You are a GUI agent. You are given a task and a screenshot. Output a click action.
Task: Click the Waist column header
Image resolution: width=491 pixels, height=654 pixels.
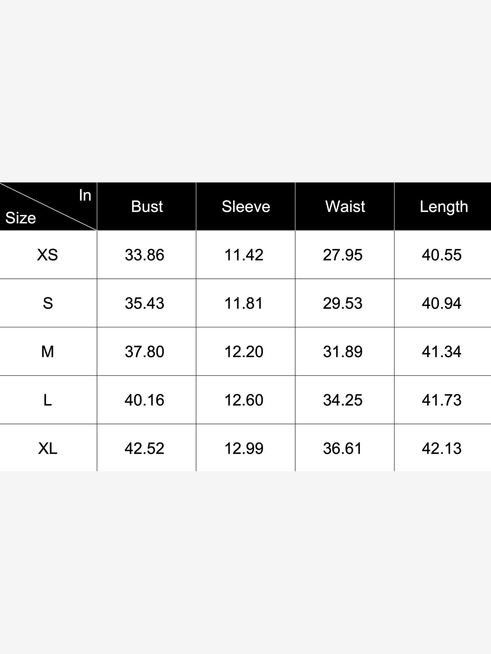coord(345,206)
